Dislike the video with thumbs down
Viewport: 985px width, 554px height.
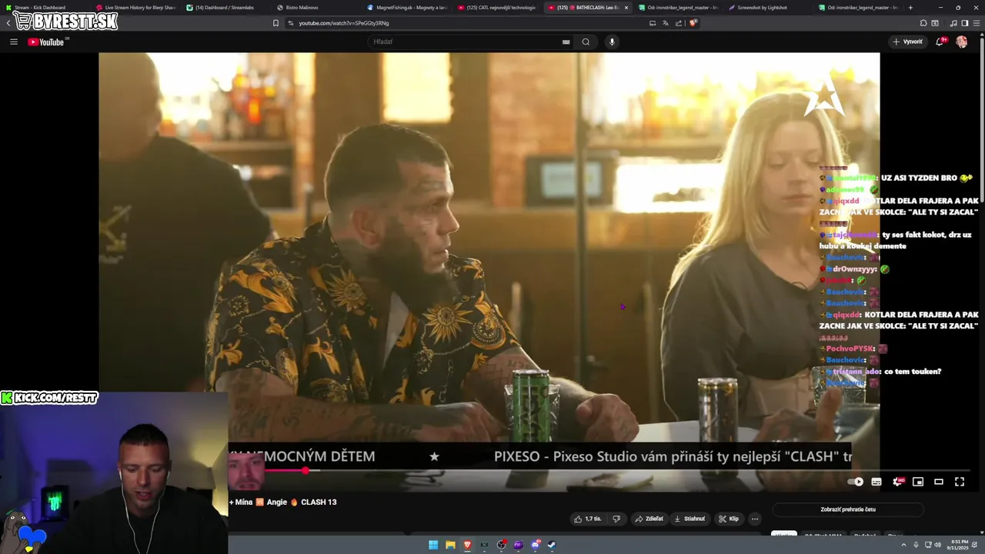616,519
